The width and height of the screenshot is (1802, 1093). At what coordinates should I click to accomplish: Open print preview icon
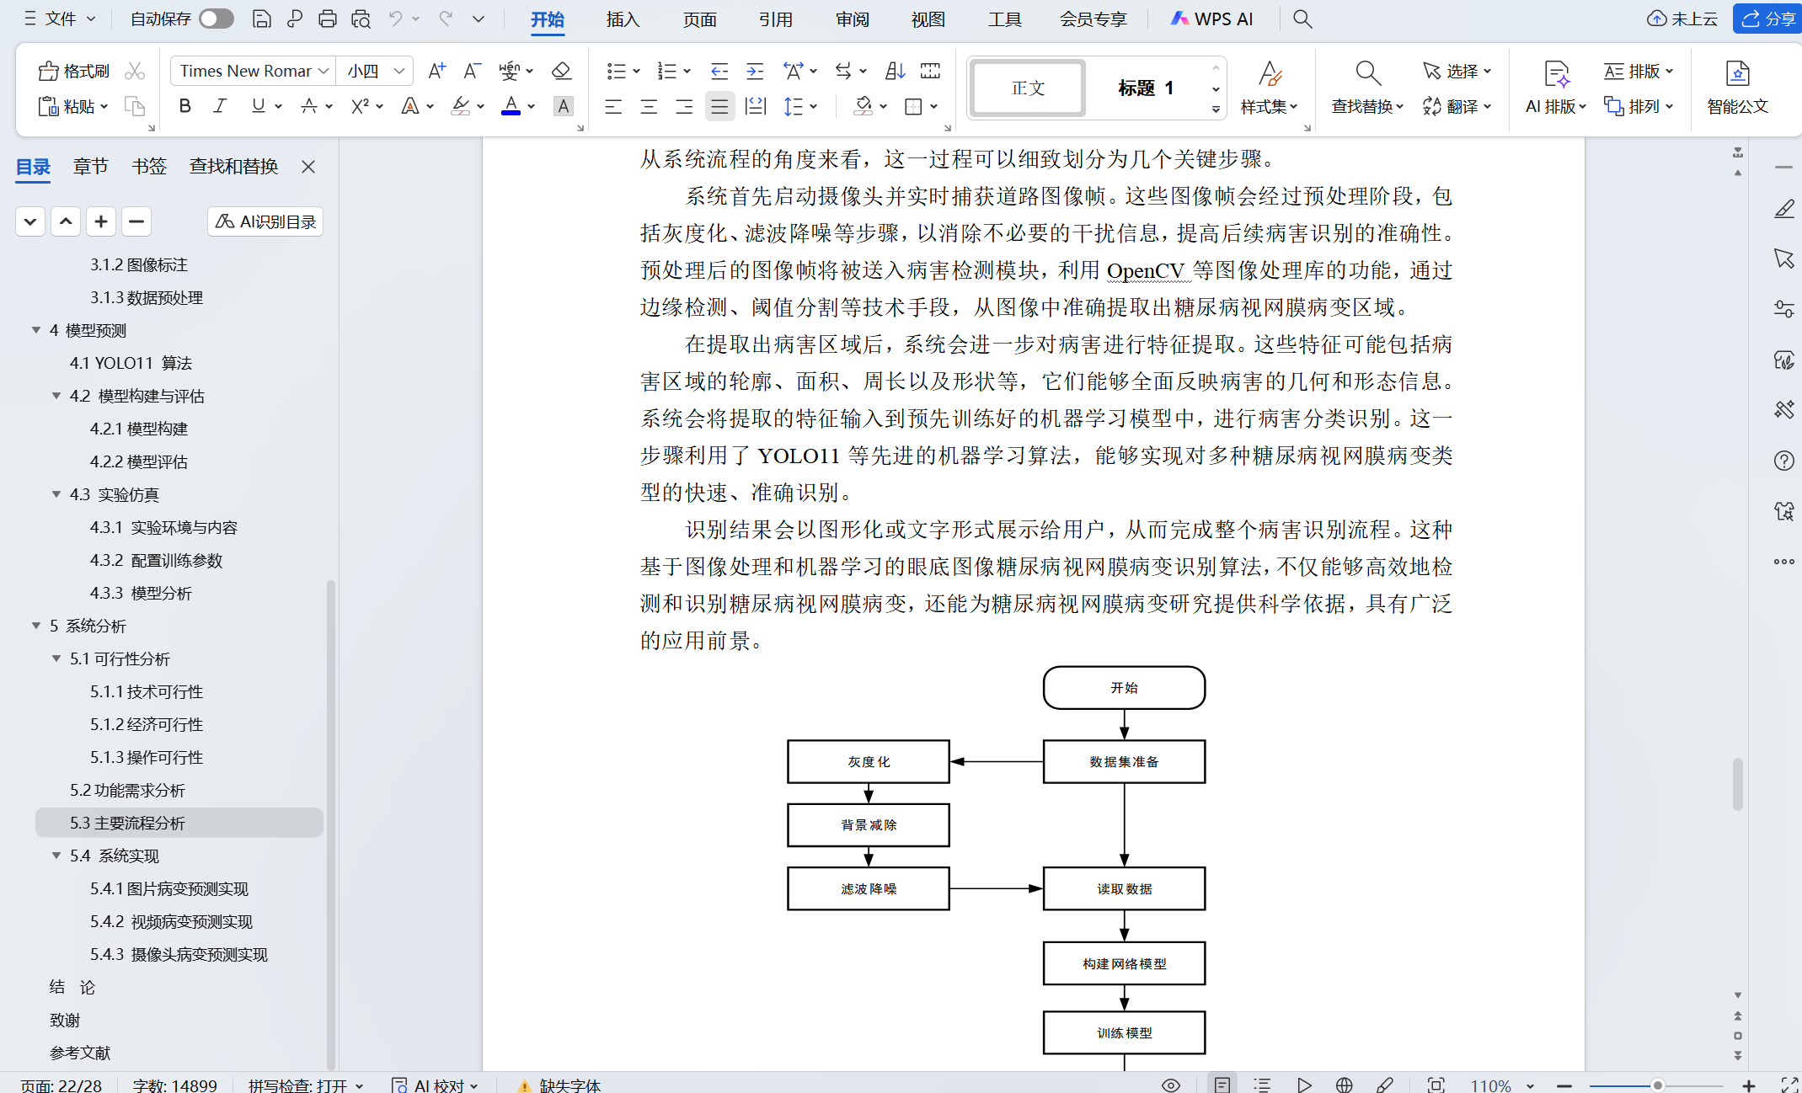(x=361, y=19)
